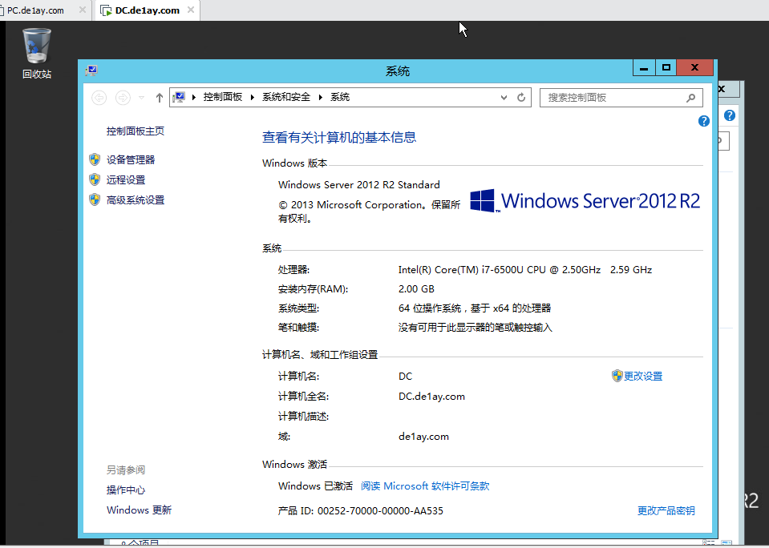
Task: Click the 查看有关计算机的基本信息 heading
Action: pos(339,137)
